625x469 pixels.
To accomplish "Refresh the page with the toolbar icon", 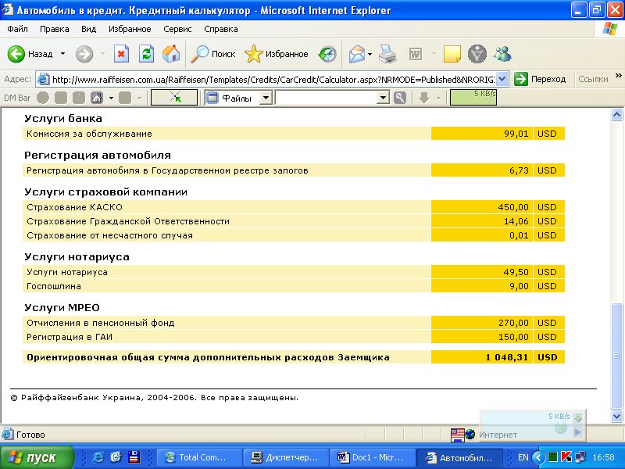I will pyautogui.click(x=146, y=54).
